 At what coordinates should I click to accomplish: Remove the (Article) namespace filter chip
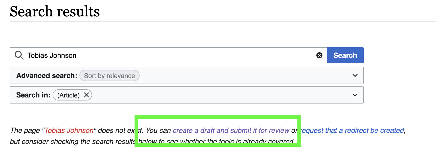[86, 95]
